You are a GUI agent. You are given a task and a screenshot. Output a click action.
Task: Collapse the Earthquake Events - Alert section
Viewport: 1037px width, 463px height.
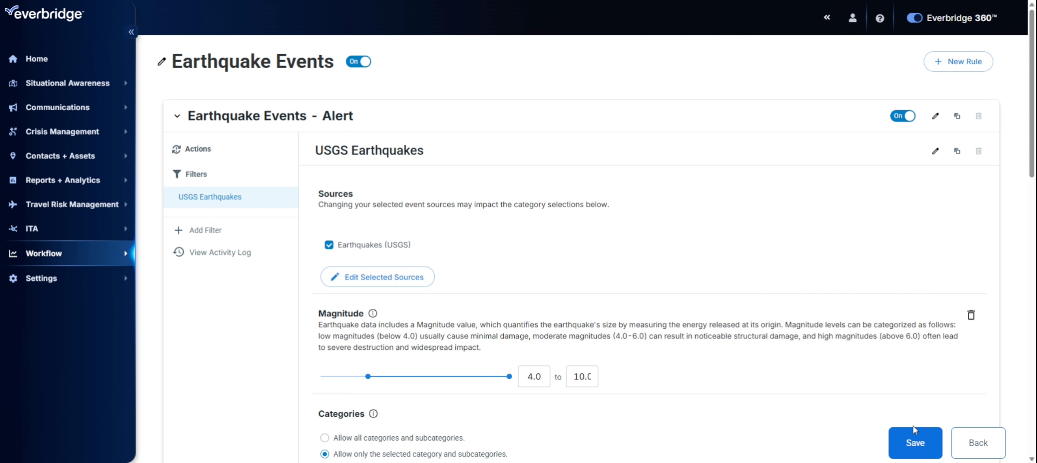click(177, 116)
